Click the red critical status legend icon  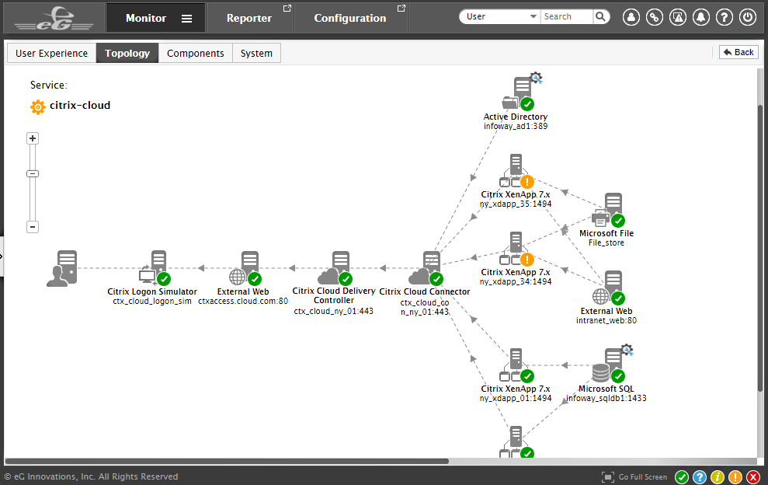(753, 476)
